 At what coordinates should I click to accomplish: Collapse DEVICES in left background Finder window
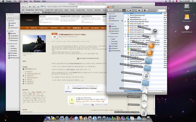pyautogui.click(x=8, y=21)
